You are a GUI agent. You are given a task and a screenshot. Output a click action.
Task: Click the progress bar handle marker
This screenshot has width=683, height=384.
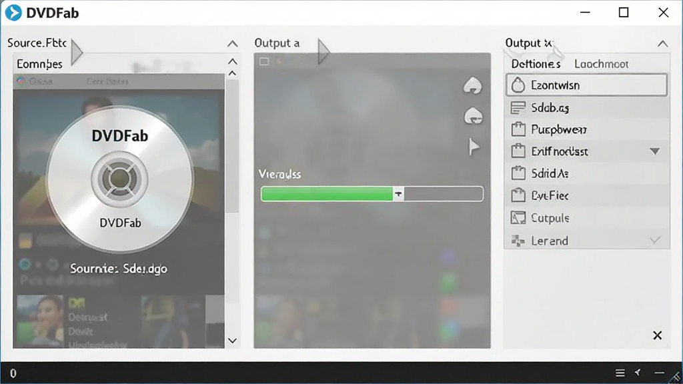click(399, 194)
